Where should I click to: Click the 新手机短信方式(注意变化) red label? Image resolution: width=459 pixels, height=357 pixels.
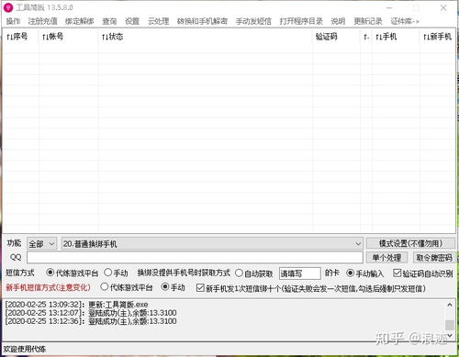click(48, 287)
